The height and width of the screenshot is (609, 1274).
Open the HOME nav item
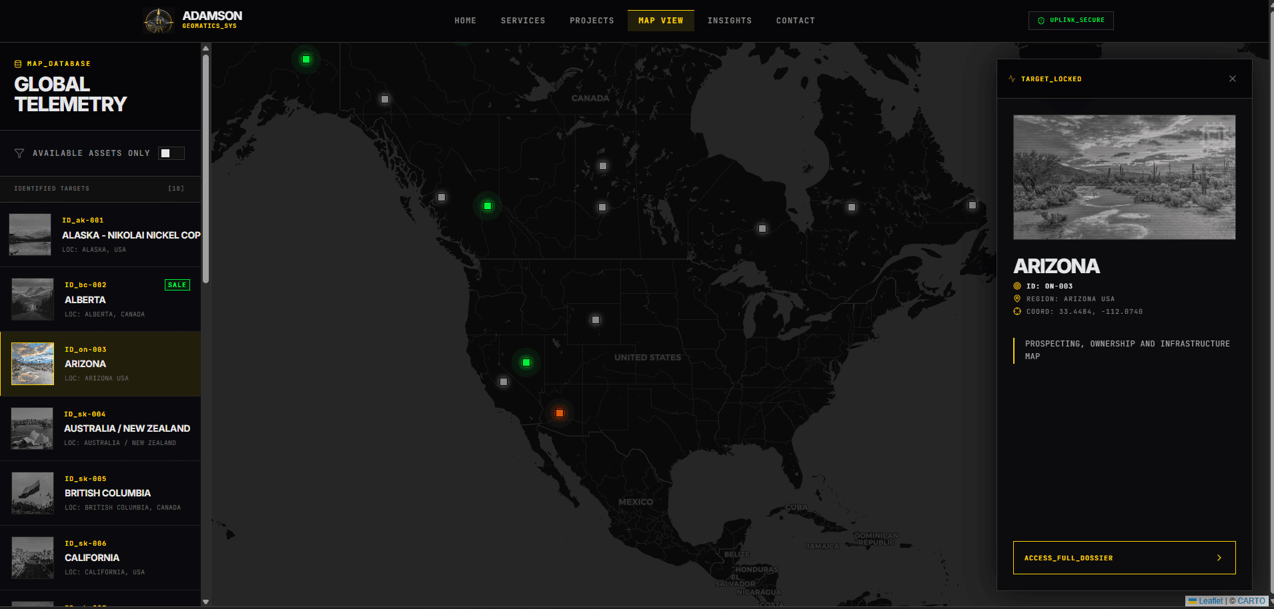click(466, 21)
